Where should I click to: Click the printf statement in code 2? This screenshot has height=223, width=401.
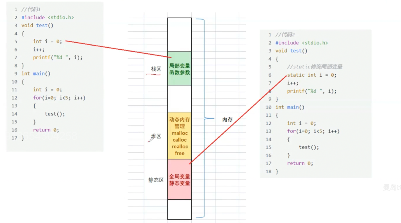click(312, 91)
